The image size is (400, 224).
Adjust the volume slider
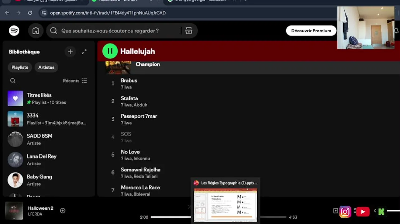tap(393, 211)
